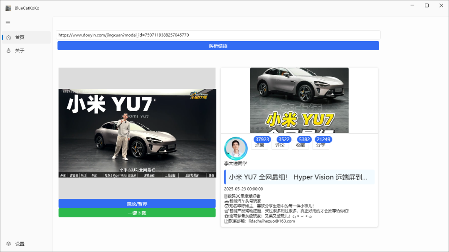Image resolution: width=449 pixels, height=252 pixels.
Task: Open the 首页 home page
Action: tap(26, 37)
